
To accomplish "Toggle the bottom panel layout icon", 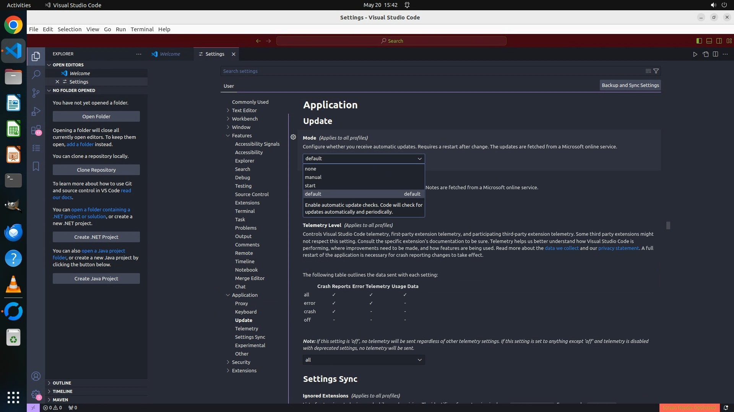I will 709,41.
